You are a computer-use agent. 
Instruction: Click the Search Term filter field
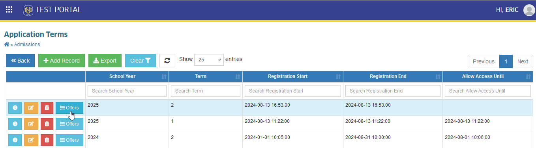(x=206, y=91)
